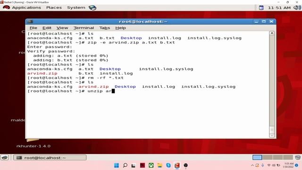
Task: Open the trash icon in the bottom panel
Action: click(x=298, y=157)
